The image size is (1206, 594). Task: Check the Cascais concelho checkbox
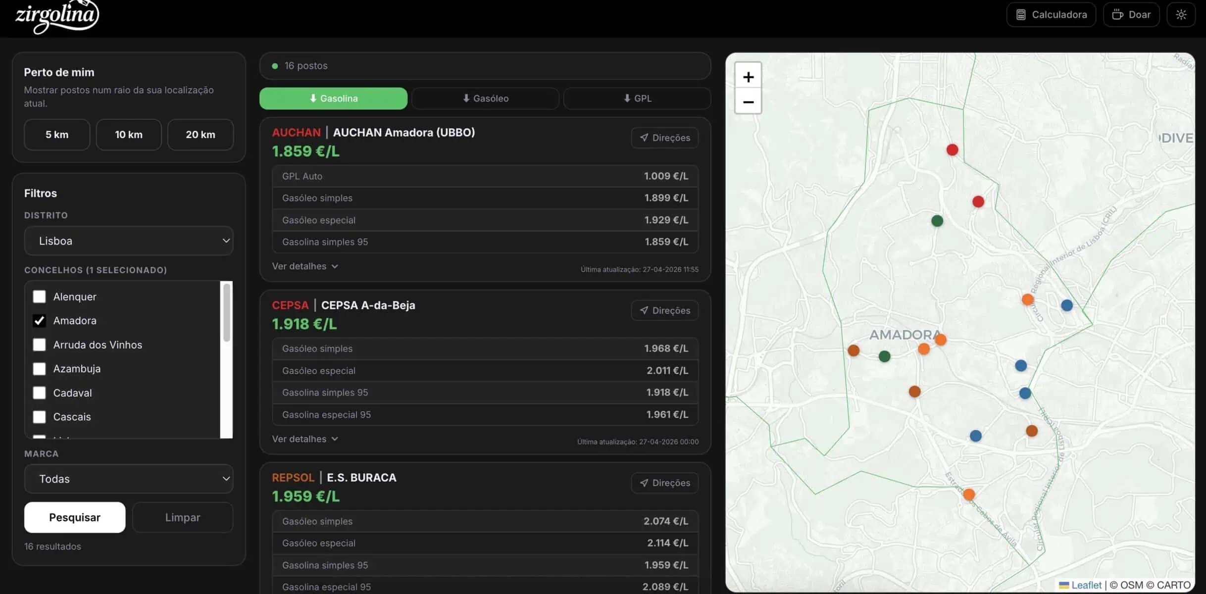point(39,417)
